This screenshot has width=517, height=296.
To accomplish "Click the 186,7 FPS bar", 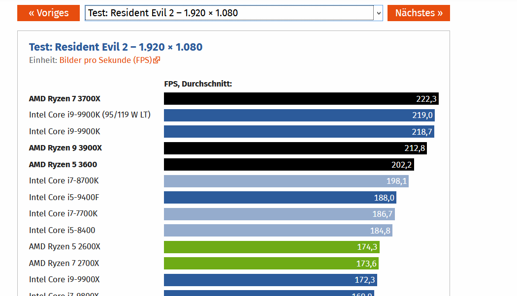I will tap(279, 214).
